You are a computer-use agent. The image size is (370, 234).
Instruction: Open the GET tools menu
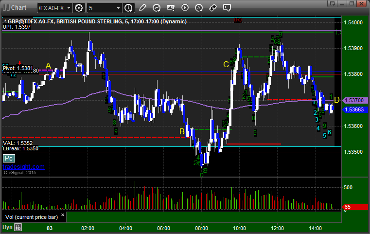point(171,8)
